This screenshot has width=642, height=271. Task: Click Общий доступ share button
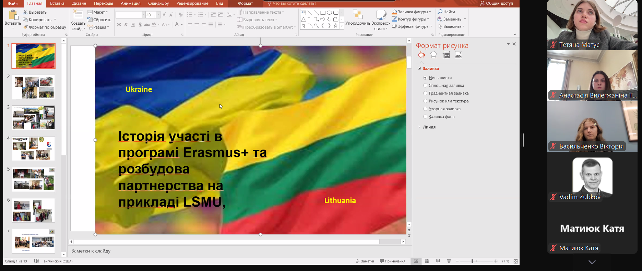pyautogui.click(x=497, y=3)
